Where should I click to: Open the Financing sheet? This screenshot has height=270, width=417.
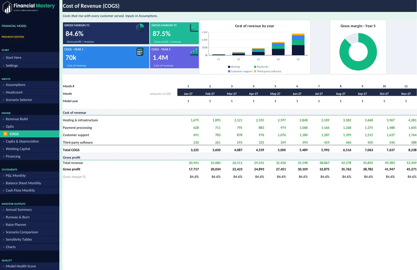30,157
